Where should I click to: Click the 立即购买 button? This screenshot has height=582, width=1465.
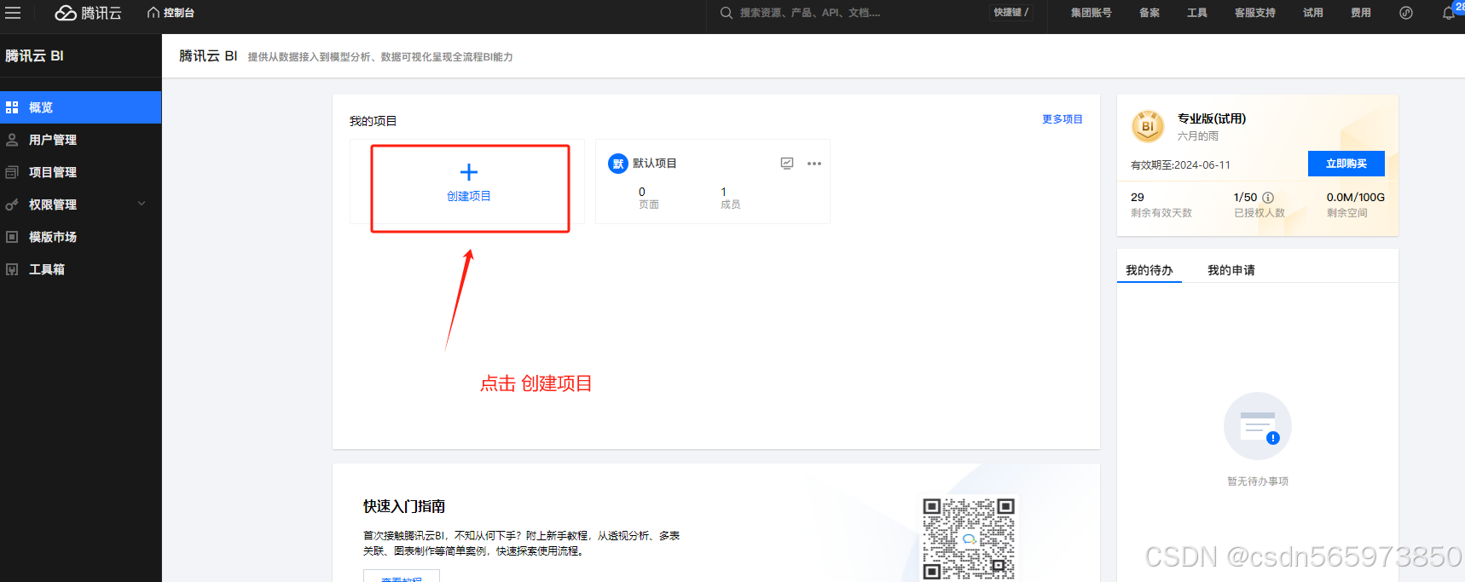click(x=1346, y=164)
